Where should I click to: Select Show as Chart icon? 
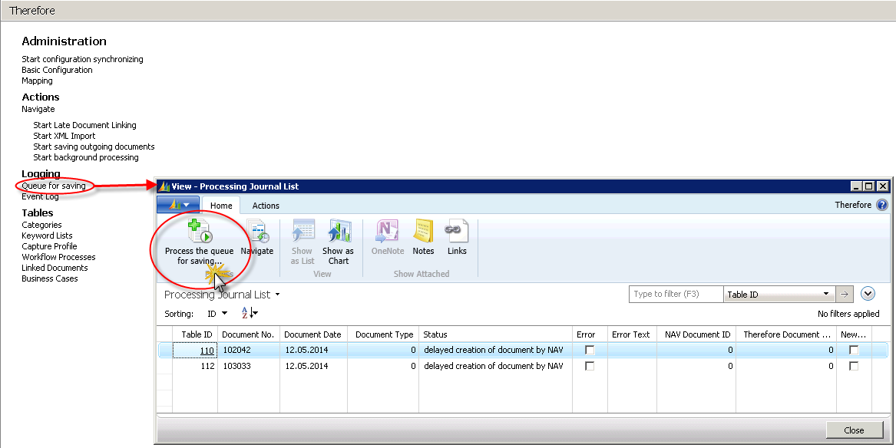(x=339, y=232)
